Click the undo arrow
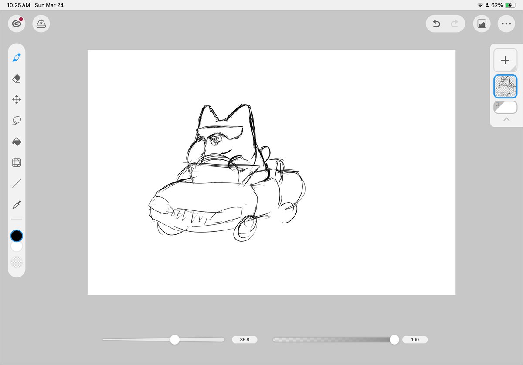Viewport: 523px width, 365px height. pos(436,24)
